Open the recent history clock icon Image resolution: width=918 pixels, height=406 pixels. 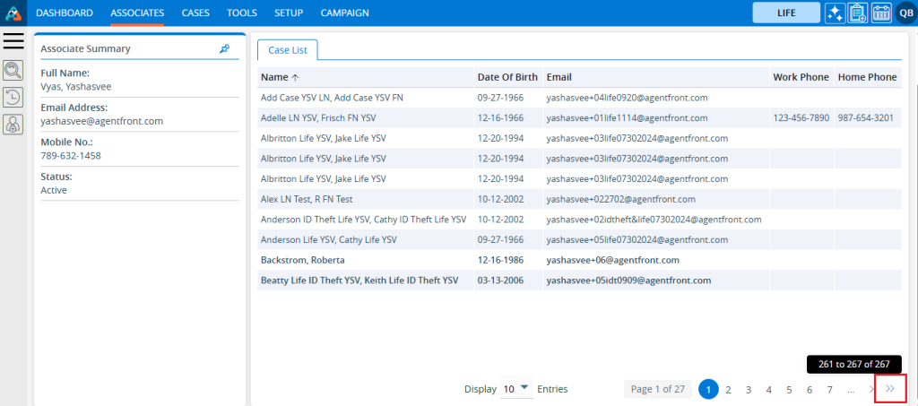[x=13, y=98]
